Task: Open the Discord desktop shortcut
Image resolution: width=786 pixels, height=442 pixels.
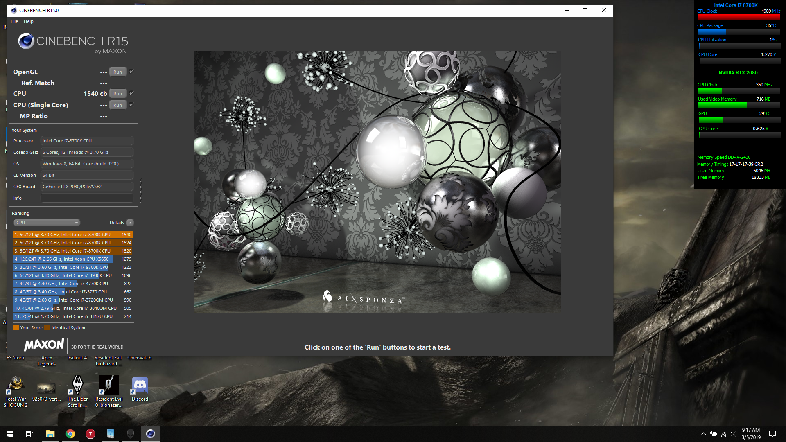Action: click(140, 385)
